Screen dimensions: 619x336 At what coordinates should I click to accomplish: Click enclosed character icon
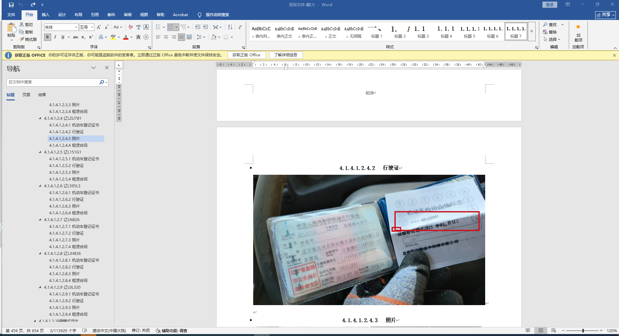point(146,37)
